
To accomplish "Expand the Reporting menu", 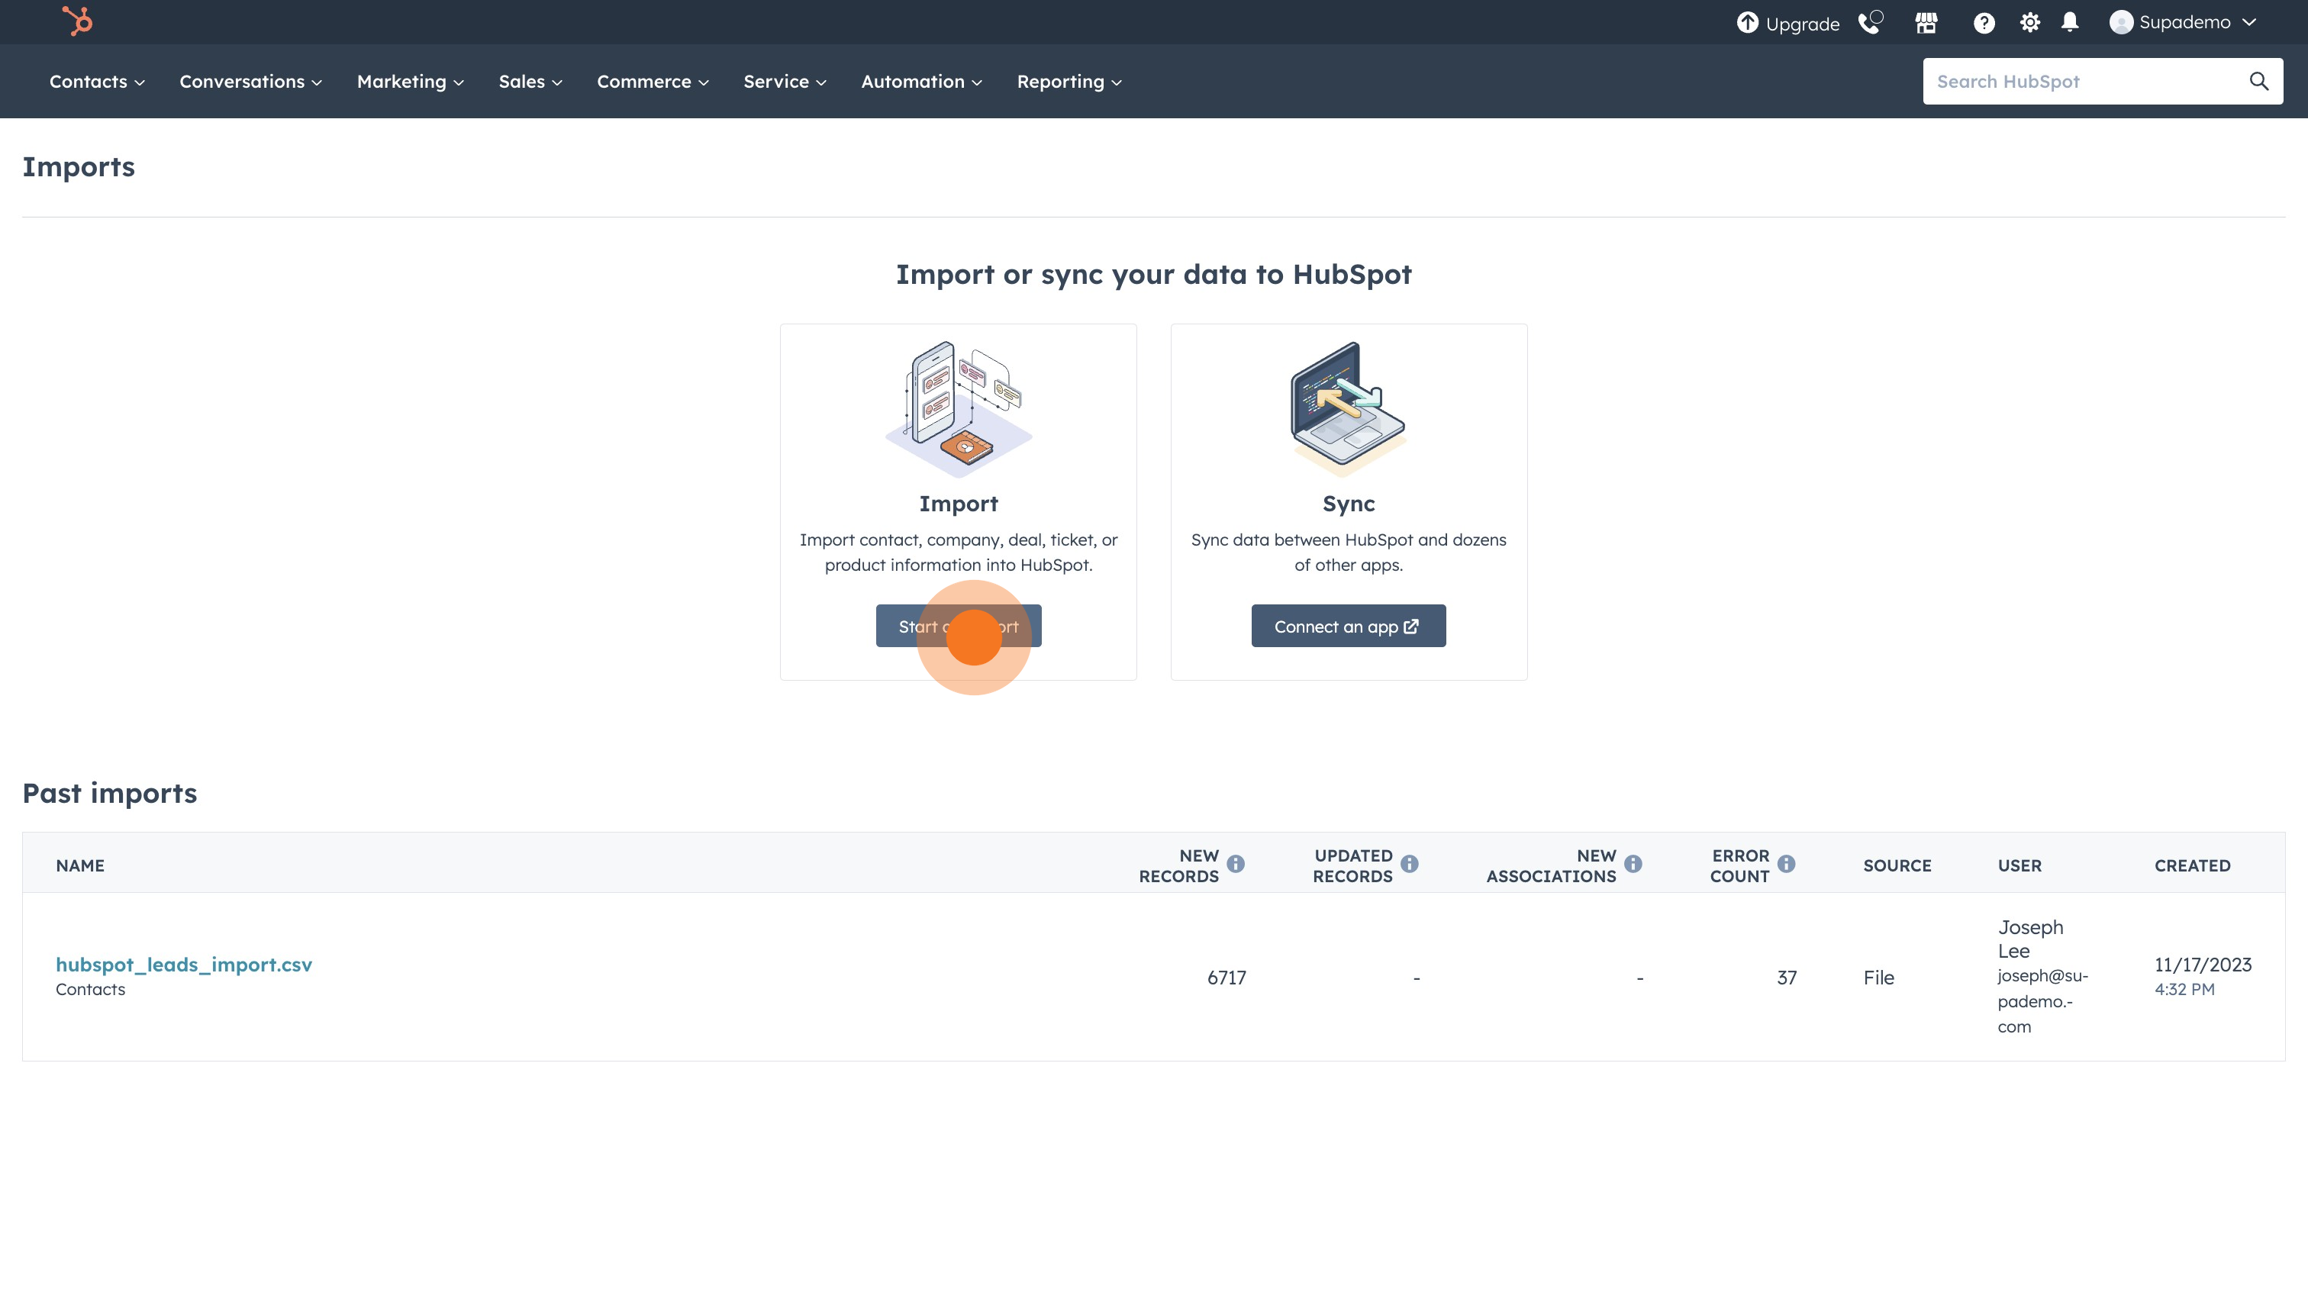I will pyautogui.click(x=1069, y=82).
